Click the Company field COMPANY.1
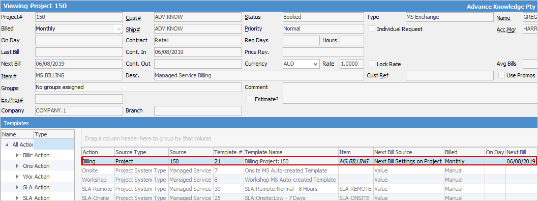This screenshot has height=201, width=538. click(79, 110)
